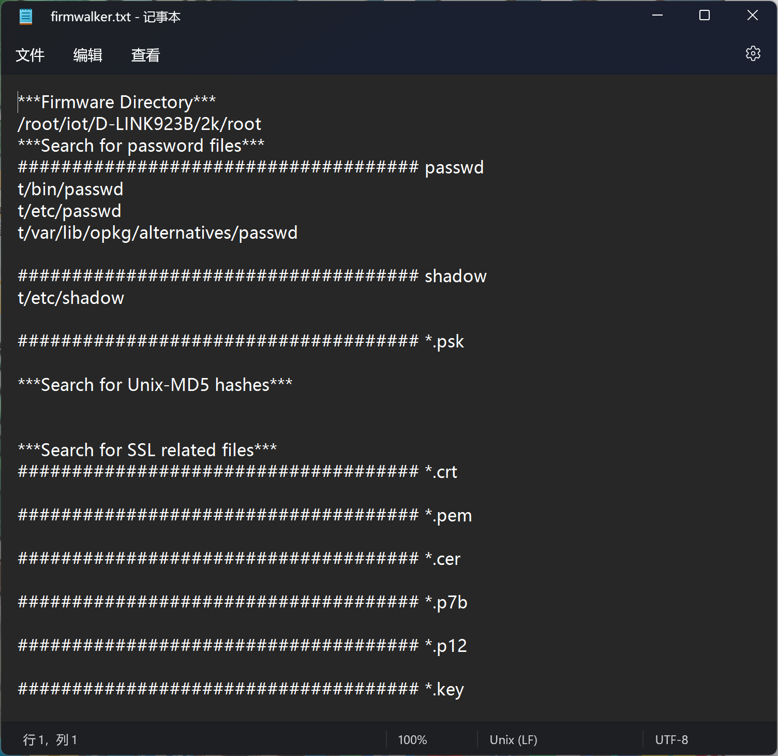The image size is (778, 756).
Task: Click the line t/var/lib/opkg/alternatives/passwd
Action: 158,233
